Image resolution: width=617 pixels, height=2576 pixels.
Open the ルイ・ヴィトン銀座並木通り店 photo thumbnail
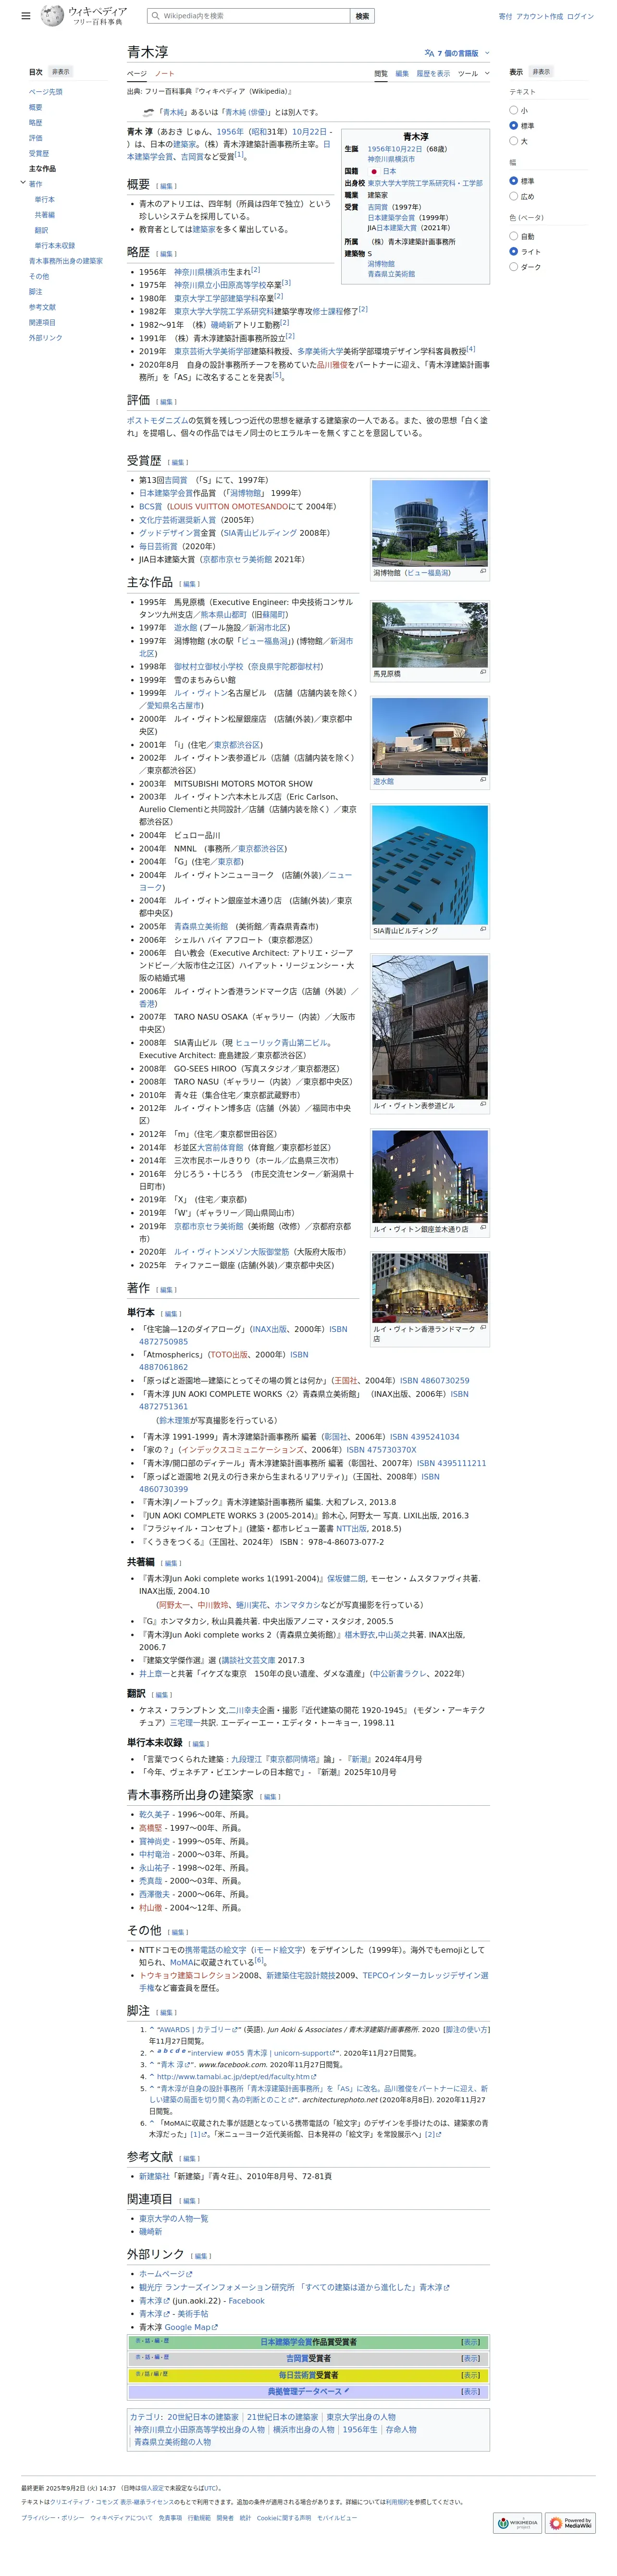tap(429, 1177)
